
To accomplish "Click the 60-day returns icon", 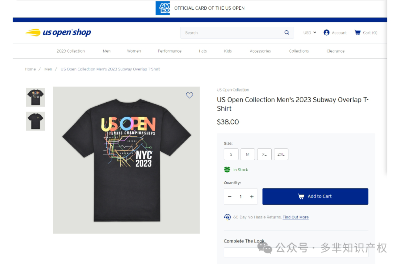I will click(x=227, y=217).
